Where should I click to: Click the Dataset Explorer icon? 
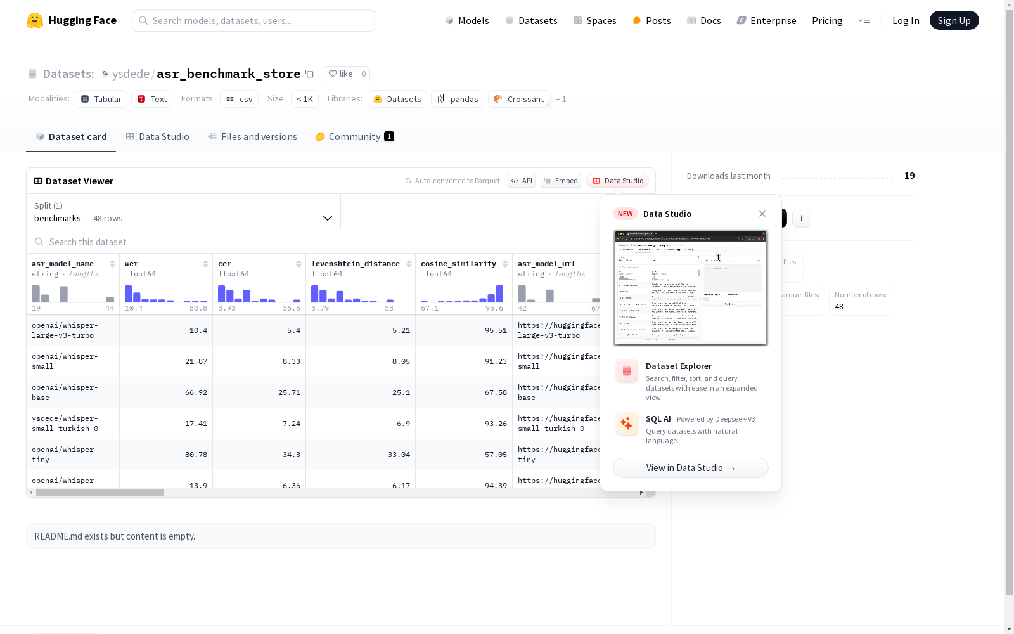pos(627,372)
